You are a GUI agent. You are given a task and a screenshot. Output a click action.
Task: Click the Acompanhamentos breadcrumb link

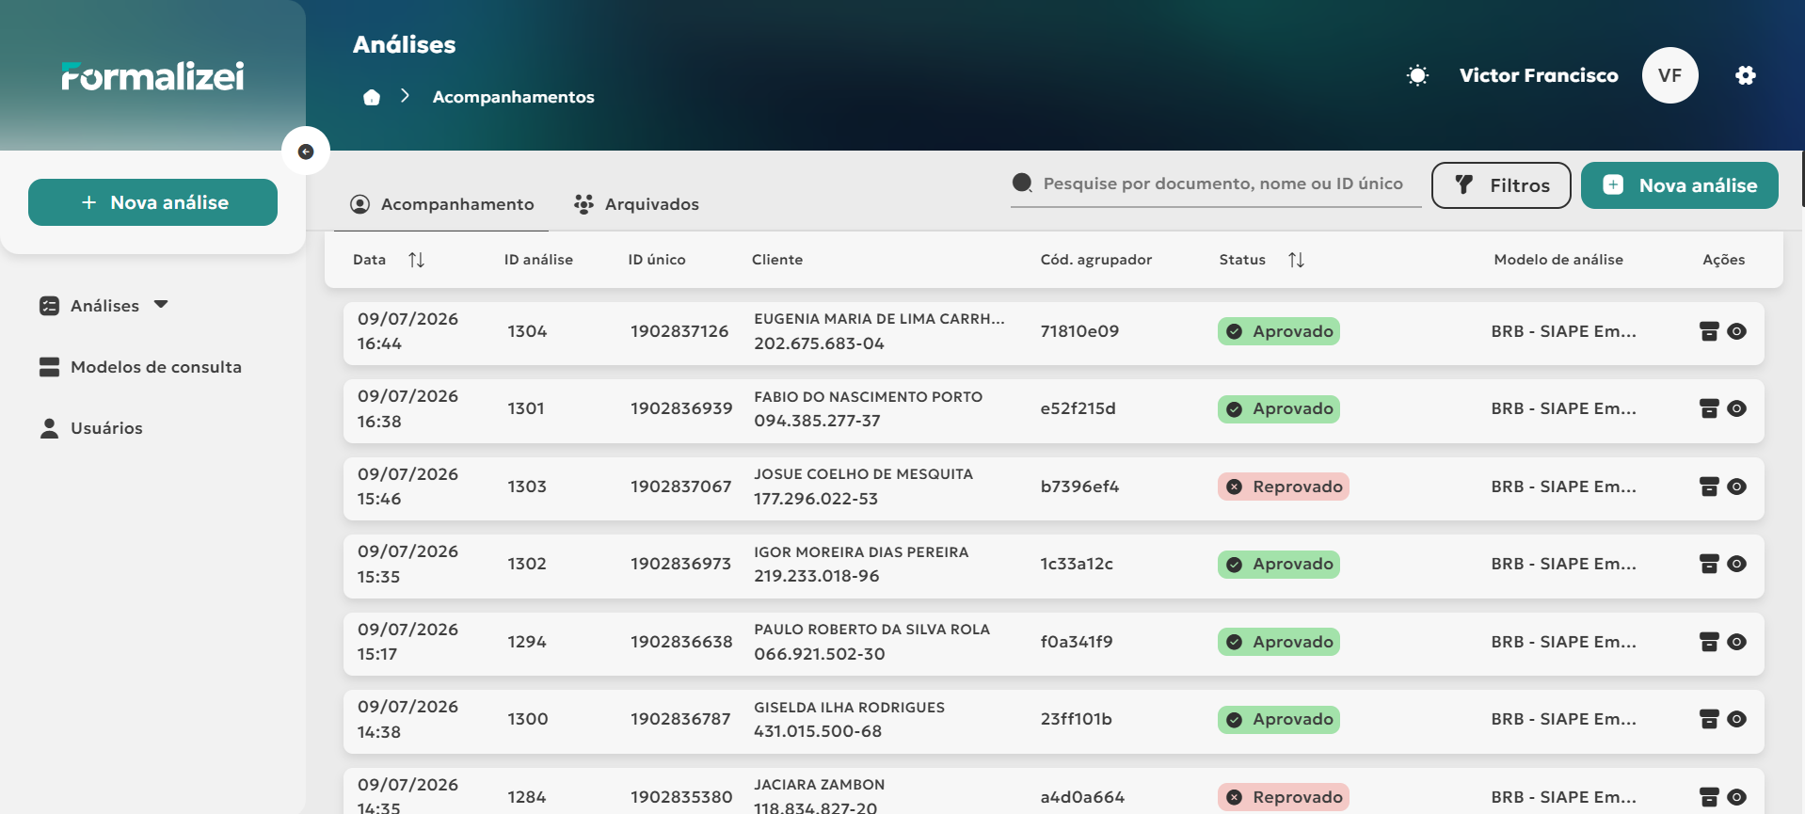point(513,97)
